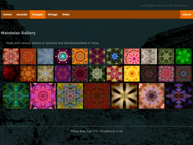Open the cream and black star-beam mandala

pos(124,96)
